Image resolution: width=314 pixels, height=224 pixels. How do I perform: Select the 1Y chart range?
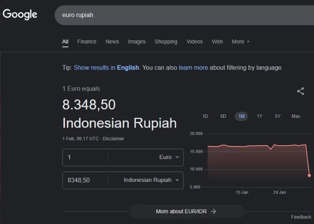coord(260,116)
